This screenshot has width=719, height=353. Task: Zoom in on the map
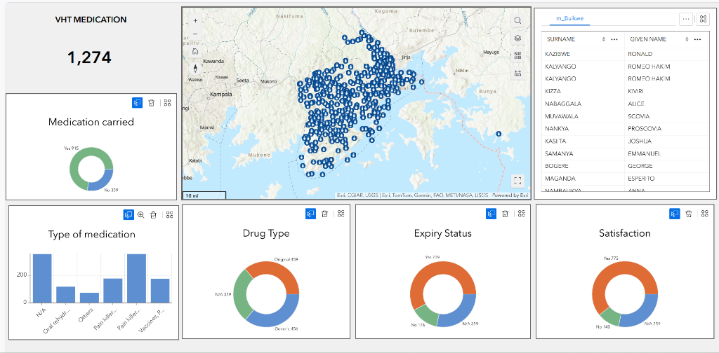point(195,20)
